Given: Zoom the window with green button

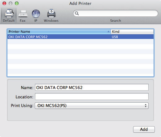Looking at the screenshot, I should (17, 3).
